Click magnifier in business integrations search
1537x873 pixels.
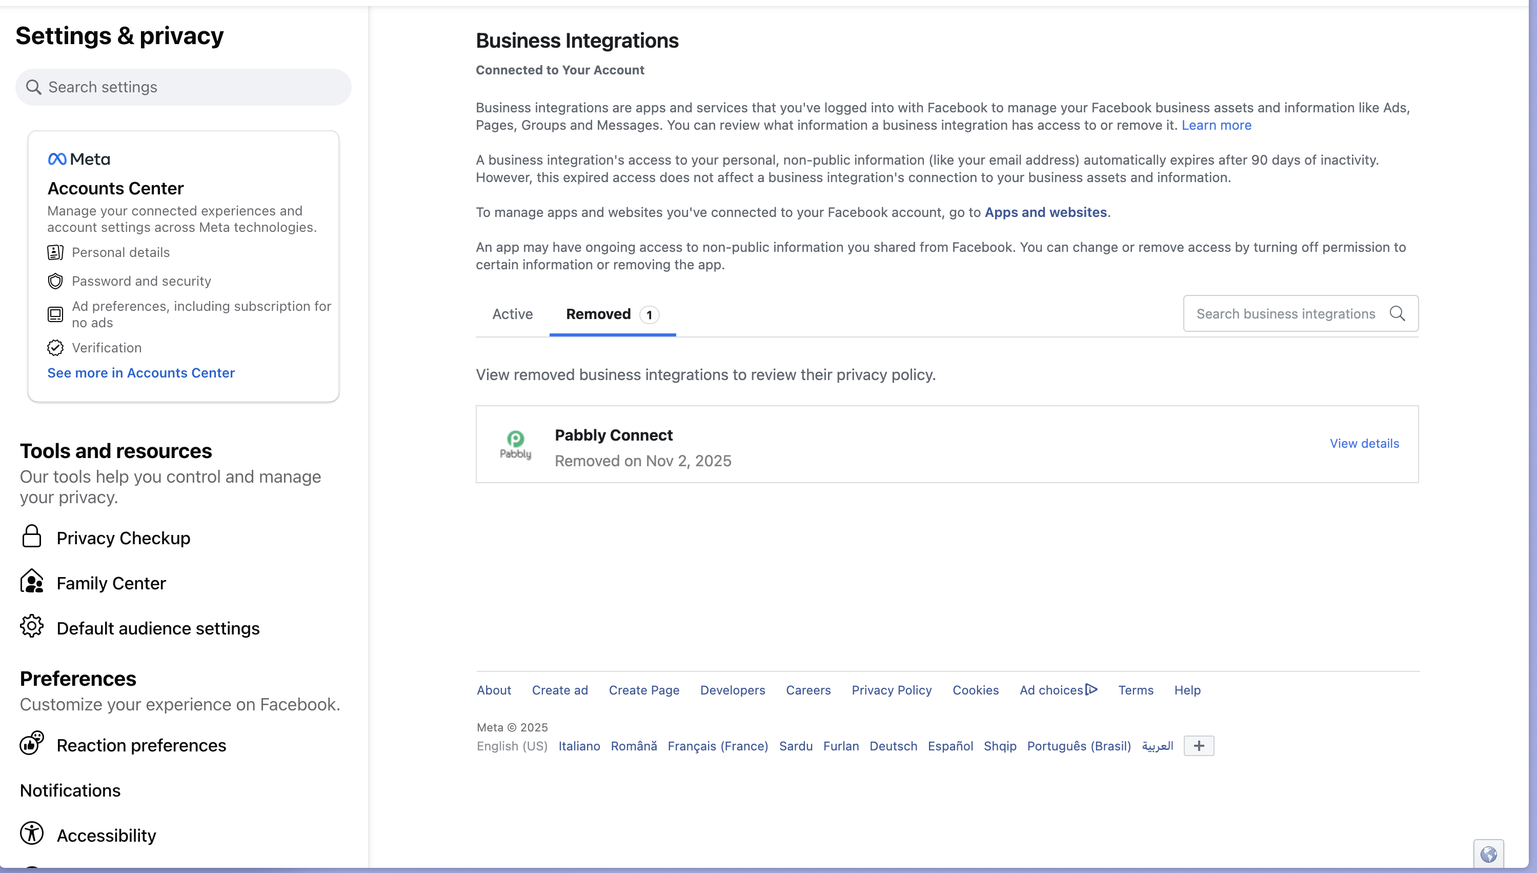click(x=1397, y=313)
